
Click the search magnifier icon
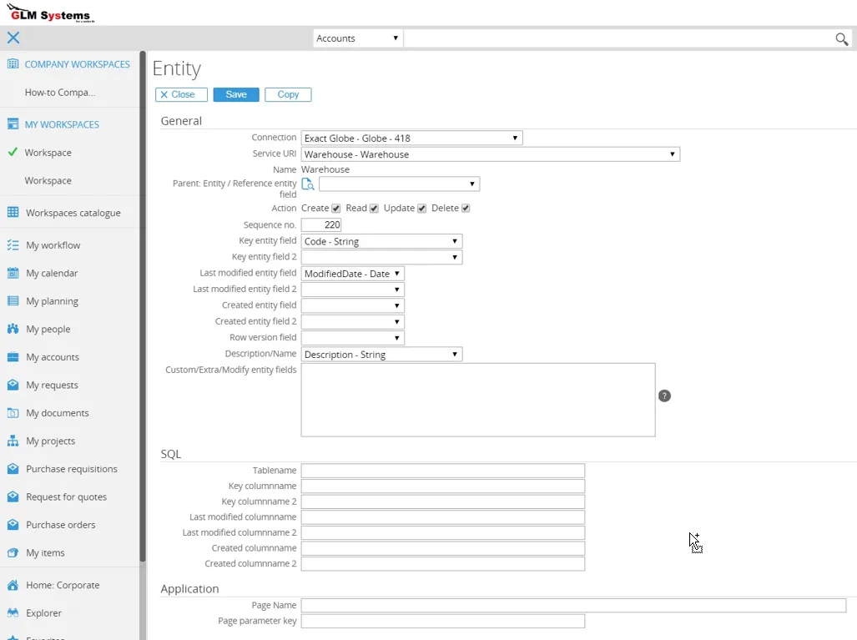click(x=842, y=39)
